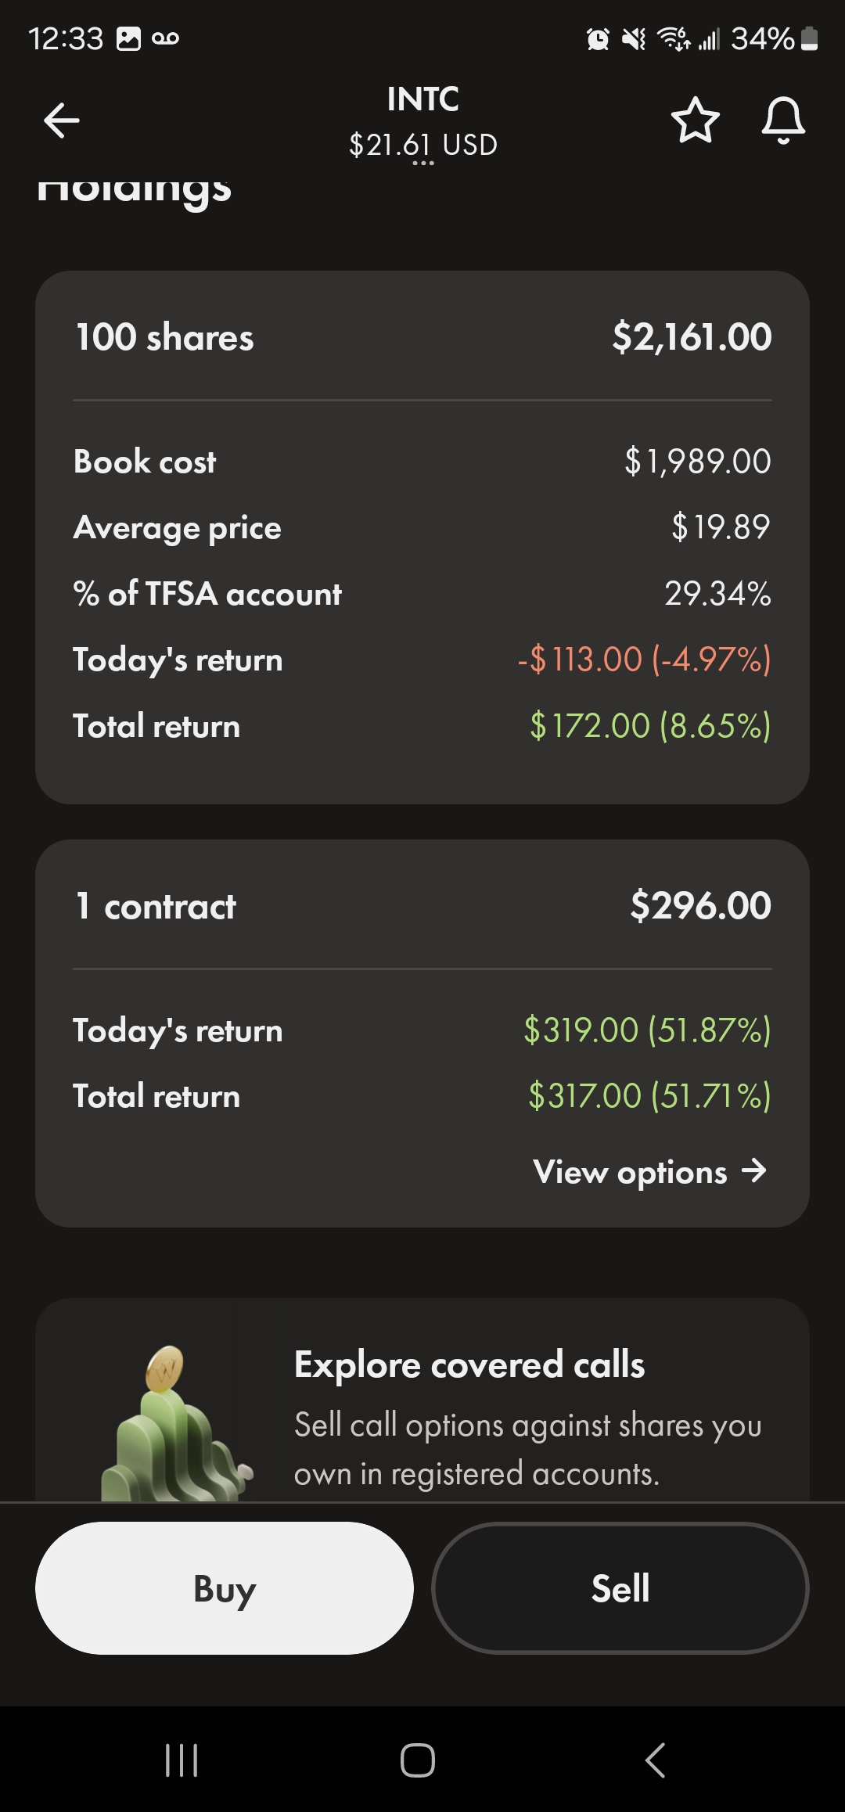Tap the alarm icon in status bar
The height and width of the screenshot is (1812, 845).
(598, 38)
